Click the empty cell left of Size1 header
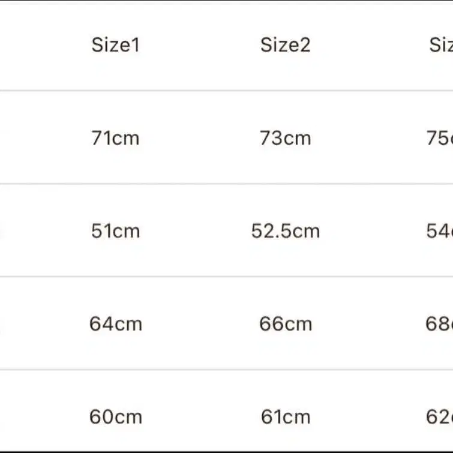 24,45
